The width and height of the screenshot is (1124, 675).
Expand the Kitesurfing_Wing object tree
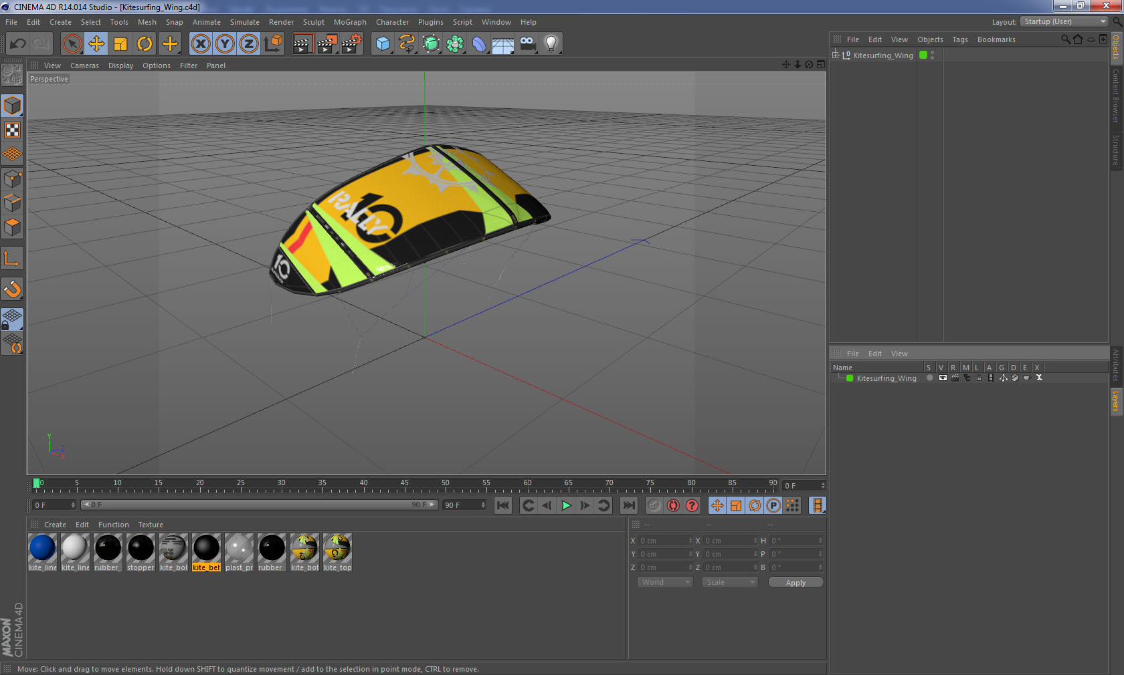pyautogui.click(x=836, y=55)
